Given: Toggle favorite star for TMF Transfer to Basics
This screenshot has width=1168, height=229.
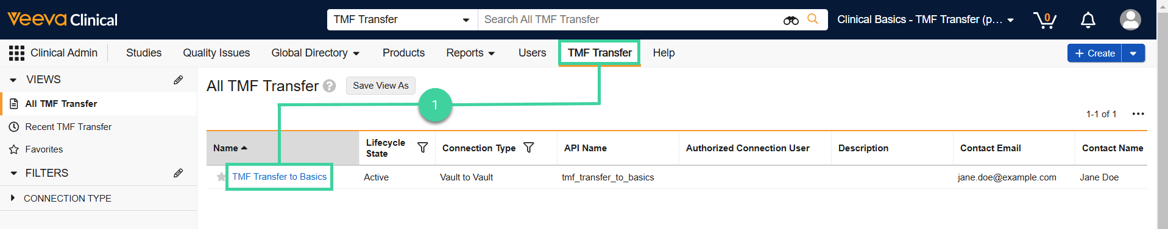Looking at the screenshot, I should 221,177.
